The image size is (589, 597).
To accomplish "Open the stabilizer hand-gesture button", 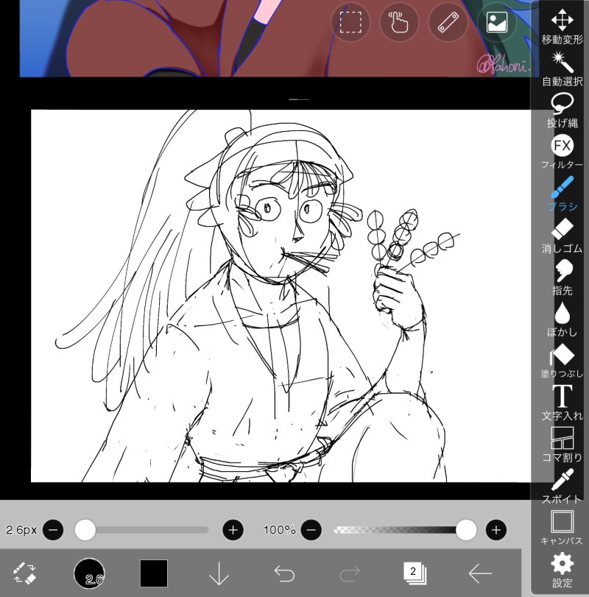I will pyautogui.click(x=399, y=23).
